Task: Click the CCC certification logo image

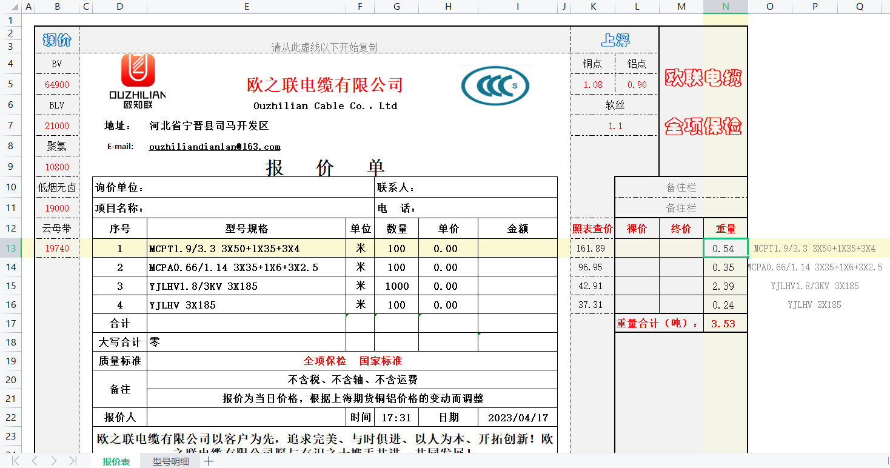Action: tap(495, 85)
